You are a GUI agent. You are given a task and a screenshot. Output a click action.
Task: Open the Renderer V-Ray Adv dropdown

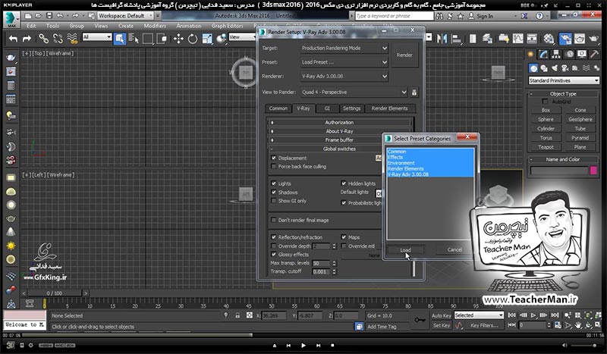(344, 77)
